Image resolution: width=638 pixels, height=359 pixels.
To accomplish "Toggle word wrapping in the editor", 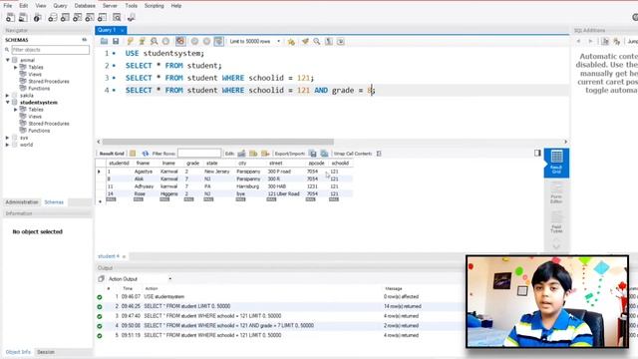I will pyautogui.click(x=341, y=41).
